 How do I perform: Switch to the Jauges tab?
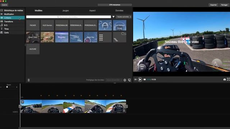(65, 10)
